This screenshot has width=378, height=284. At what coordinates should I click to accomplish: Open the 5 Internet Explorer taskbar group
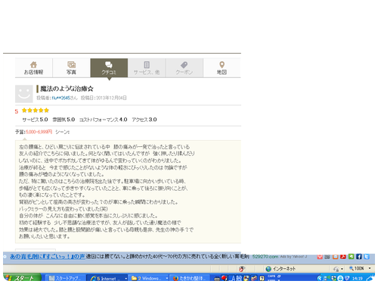pyautogui.click(x=107, y=278)
